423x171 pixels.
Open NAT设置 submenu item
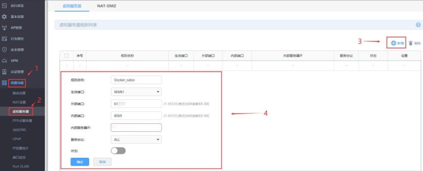click(x=19, y=102)
